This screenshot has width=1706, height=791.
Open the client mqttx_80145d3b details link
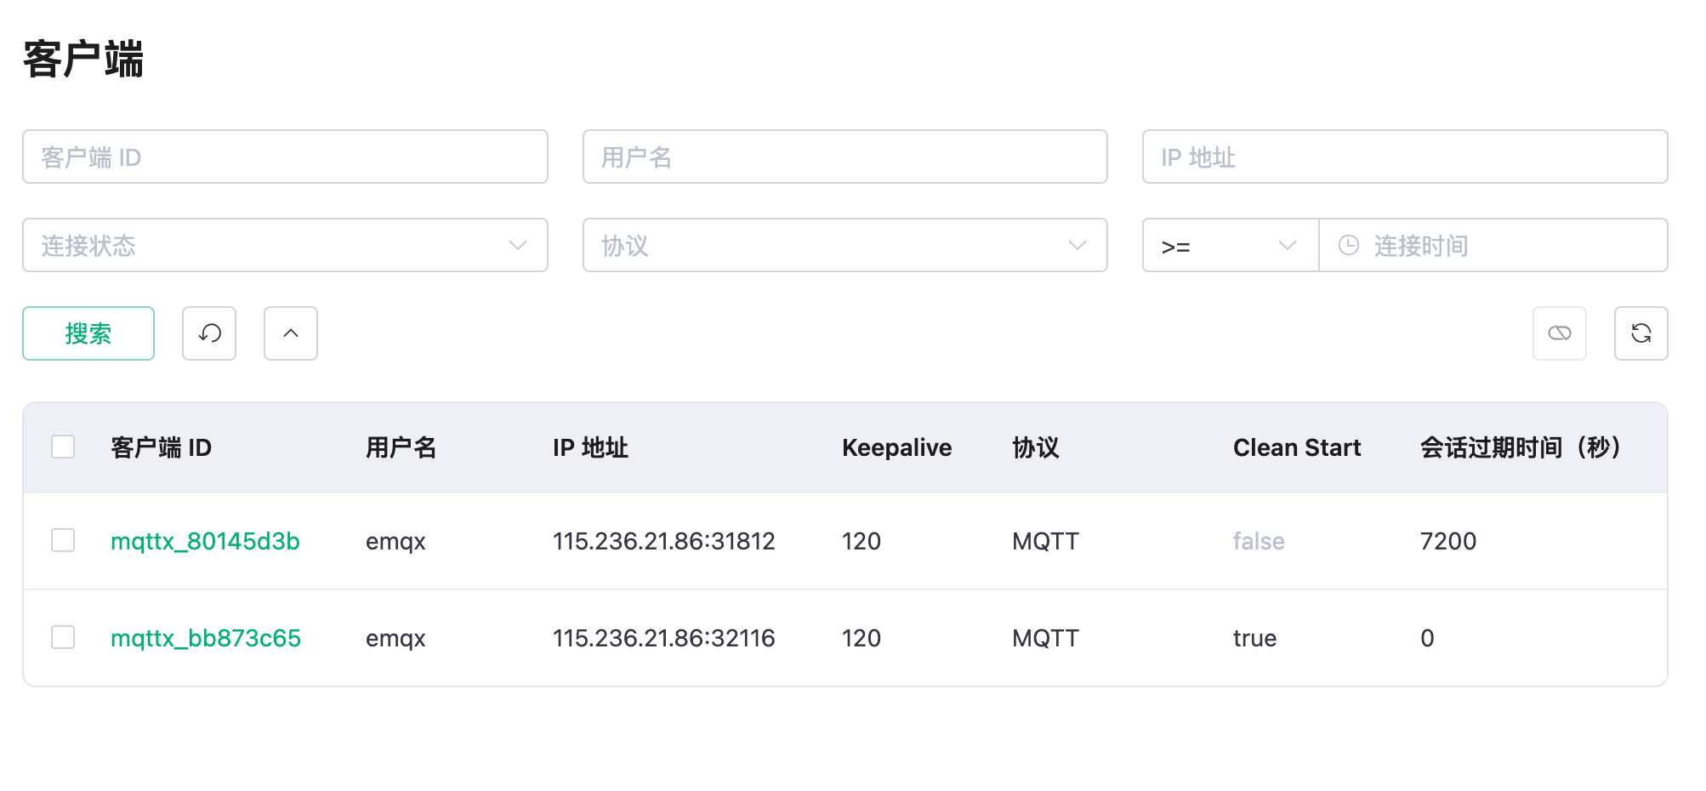(x=205, y=541)
